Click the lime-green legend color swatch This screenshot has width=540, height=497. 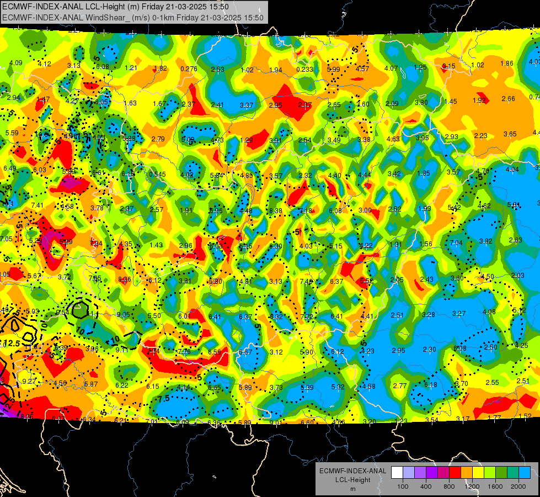point(490,473)
